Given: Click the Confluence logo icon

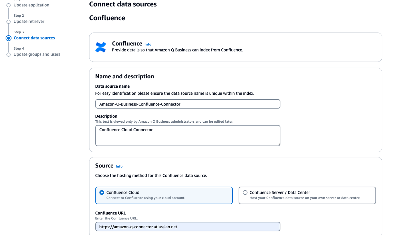Looking at the screenshot, I should tap(100, 47).
